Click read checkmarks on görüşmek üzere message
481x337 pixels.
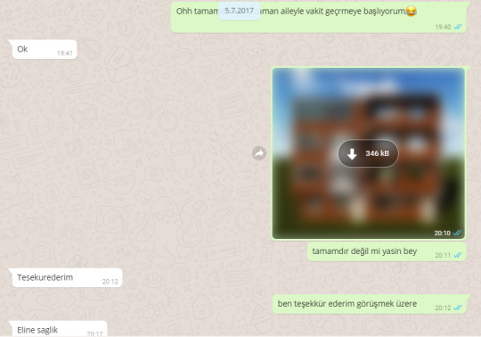click(x=457, y=308)
